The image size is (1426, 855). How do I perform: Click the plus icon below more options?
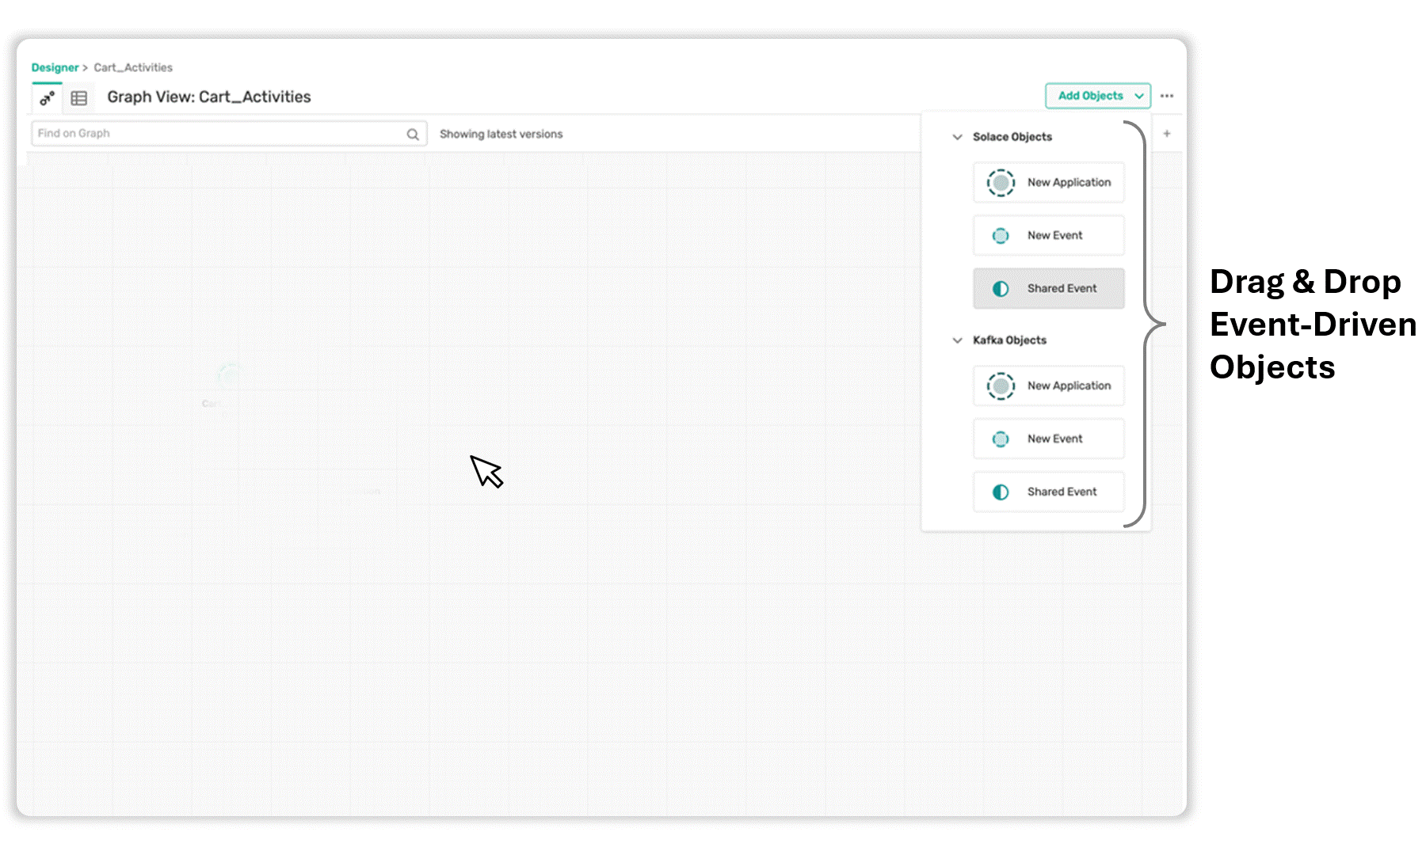[x=1167, y=134]
